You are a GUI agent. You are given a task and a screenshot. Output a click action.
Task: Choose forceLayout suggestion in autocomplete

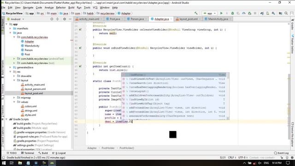tap(174, 91)
